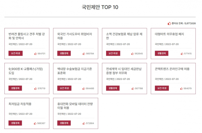Screen dimensions: 202x133
Task: Open the 백내장 수술보험금 지급기준 표준화 title
Action: [x=74, y=71]
